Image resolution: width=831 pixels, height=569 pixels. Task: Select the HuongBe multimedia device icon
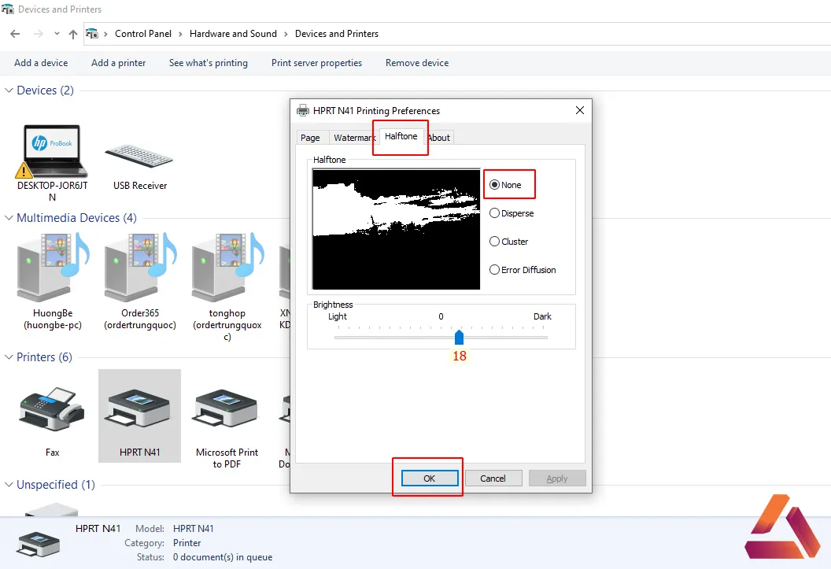click(x=53, y=268)
